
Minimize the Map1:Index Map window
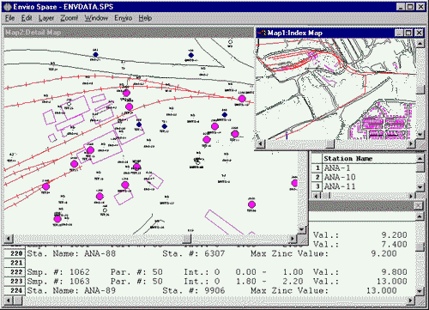399,33
